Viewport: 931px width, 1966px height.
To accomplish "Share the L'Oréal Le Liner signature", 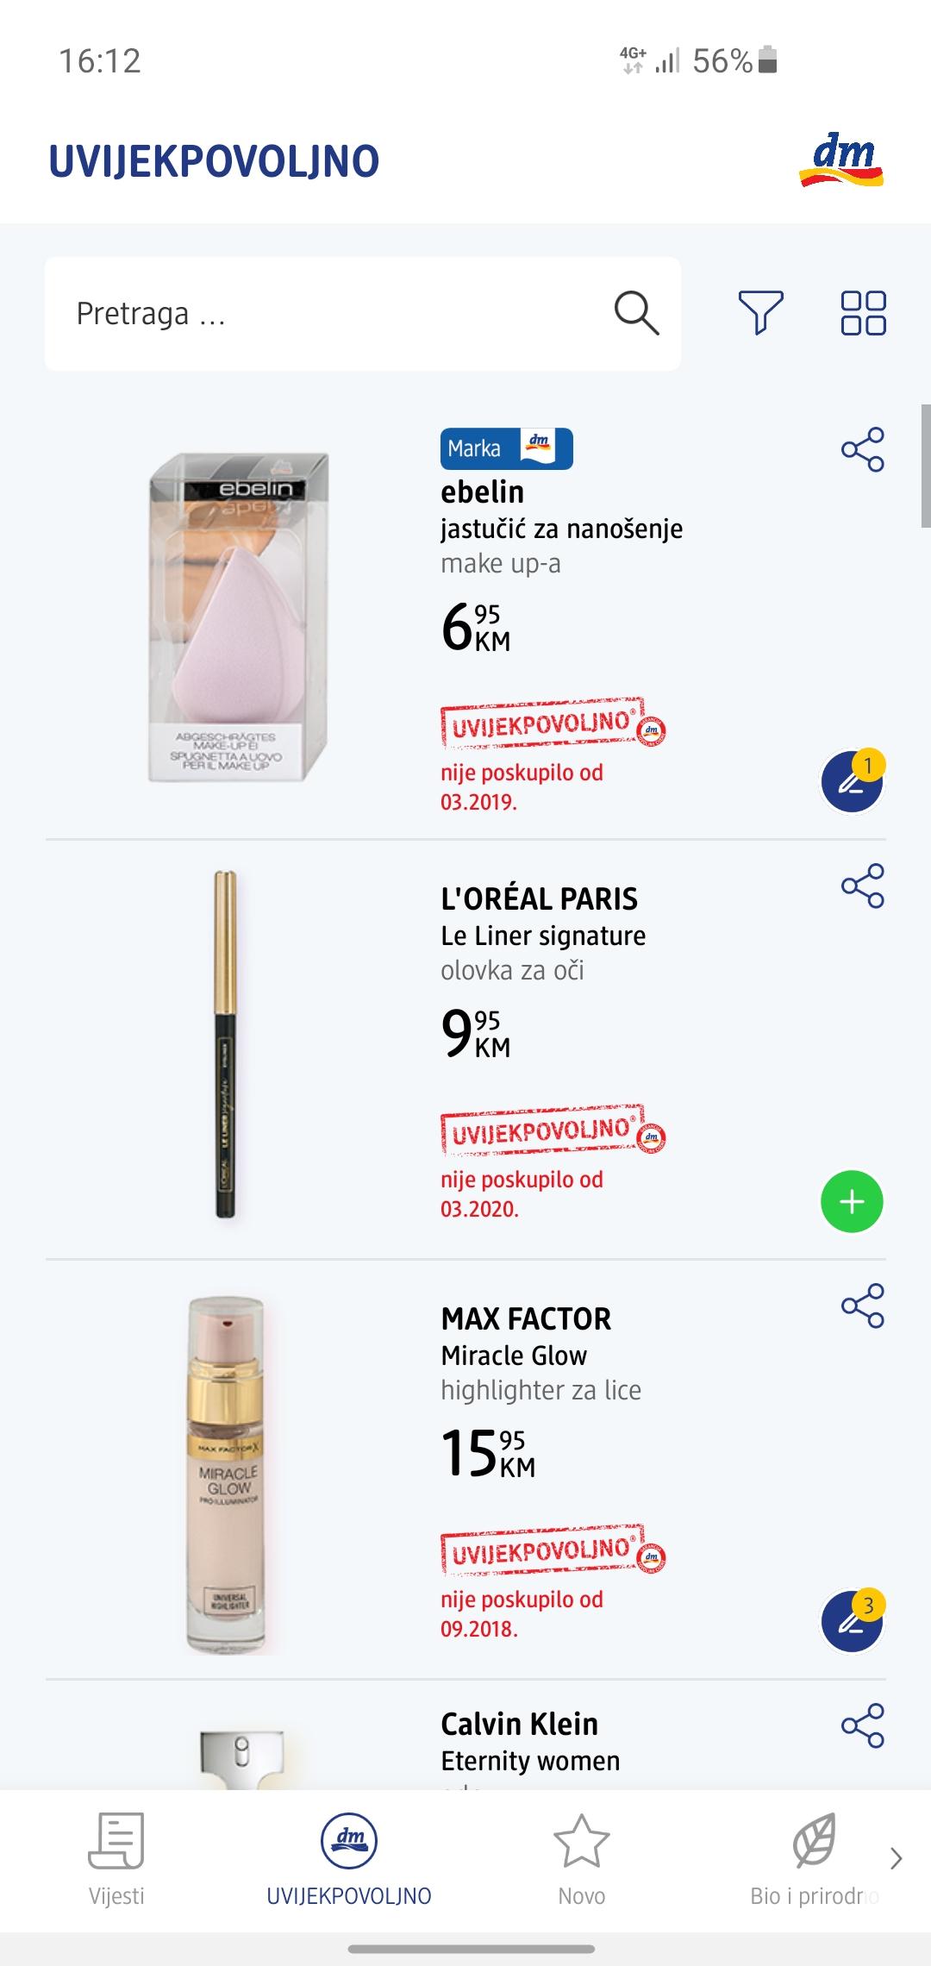I will pyautogui.click(x=862, y=886).
